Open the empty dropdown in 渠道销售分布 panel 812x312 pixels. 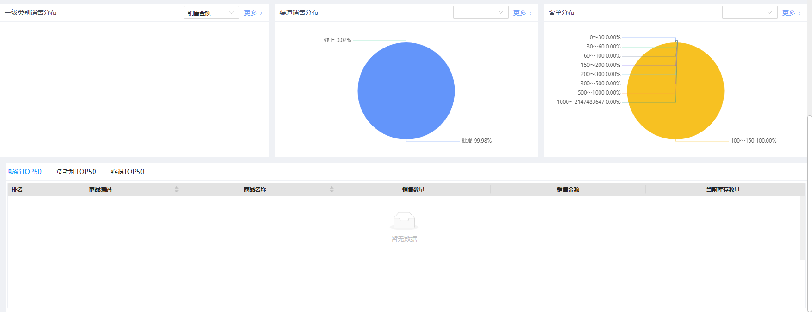point(481,12)
